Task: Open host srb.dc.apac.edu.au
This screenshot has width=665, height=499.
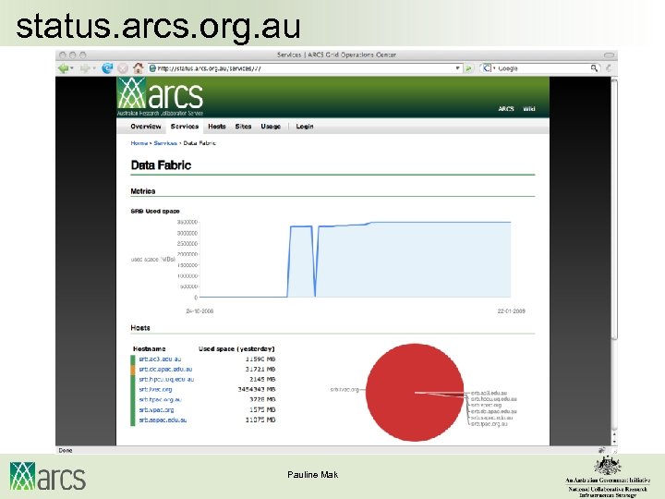Action: [x=165, y=369]
